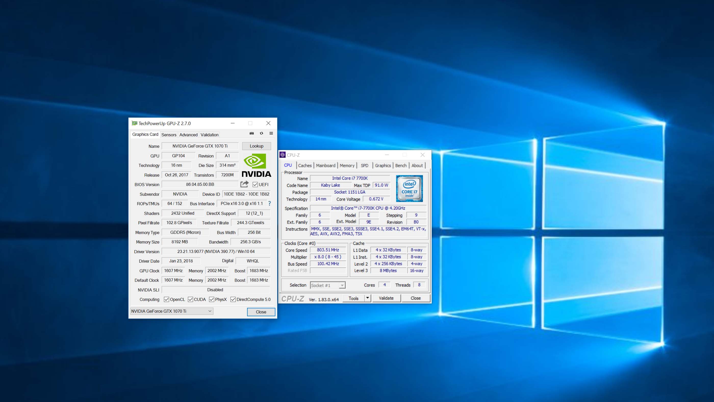Click the Bus Speed value 100.42 MHz
The height and width of the screenshot is (402, 714).
point(328,264)
